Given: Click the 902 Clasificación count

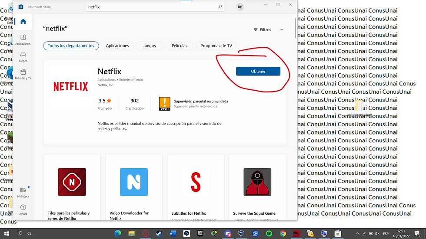Looking at the screenshot, I should (x=134, y=101).
